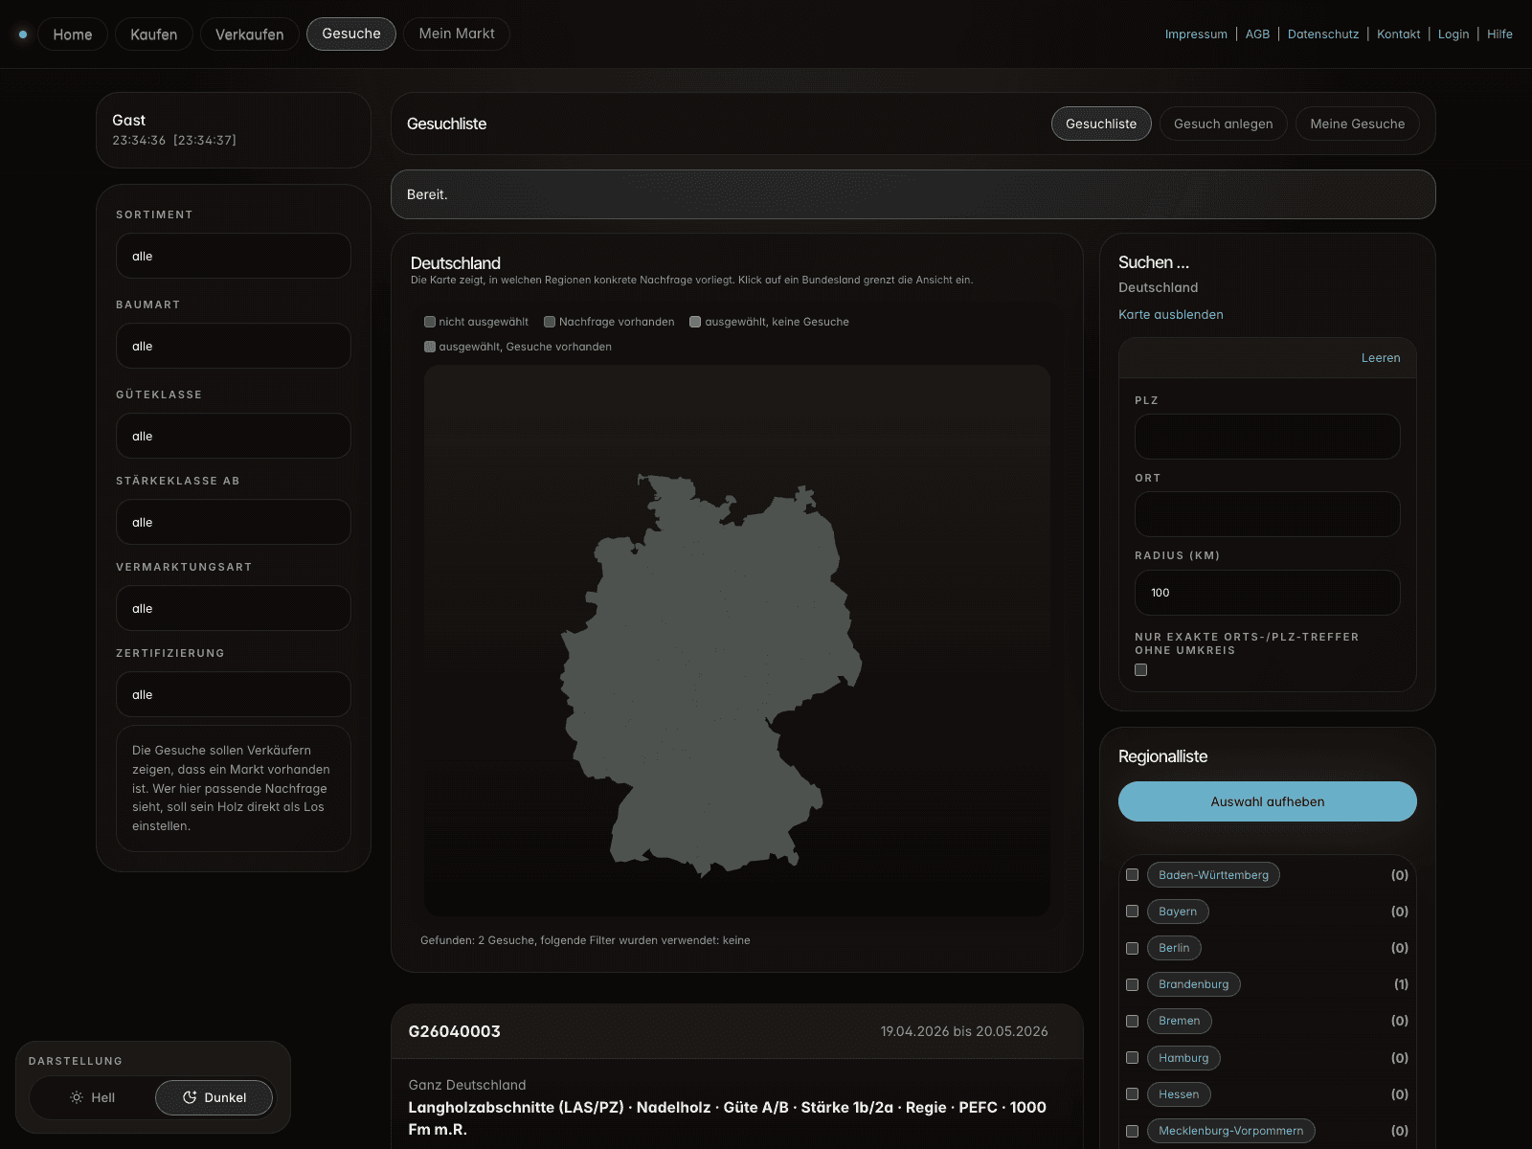Click into the PLZ input field

click(x=1268, y=437)
